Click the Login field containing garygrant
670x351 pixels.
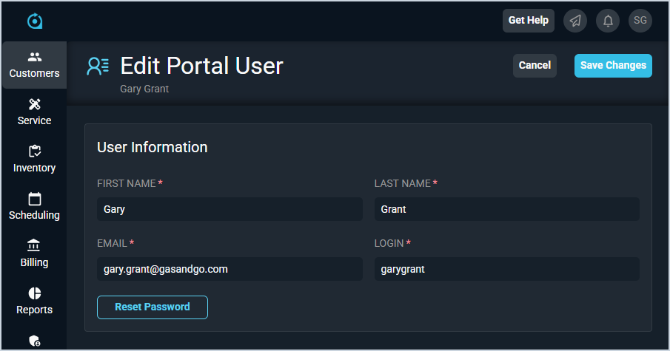(507, 269)
